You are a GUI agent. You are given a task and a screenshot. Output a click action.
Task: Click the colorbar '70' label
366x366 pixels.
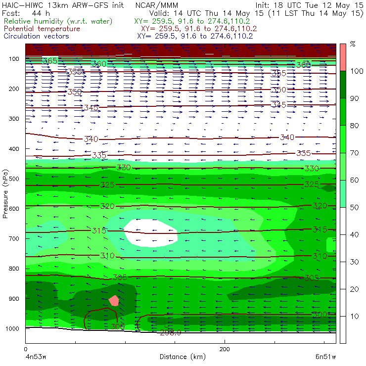(354, 153)
